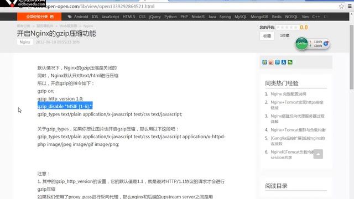Click the bookmark star in address bar

point(341,6)
